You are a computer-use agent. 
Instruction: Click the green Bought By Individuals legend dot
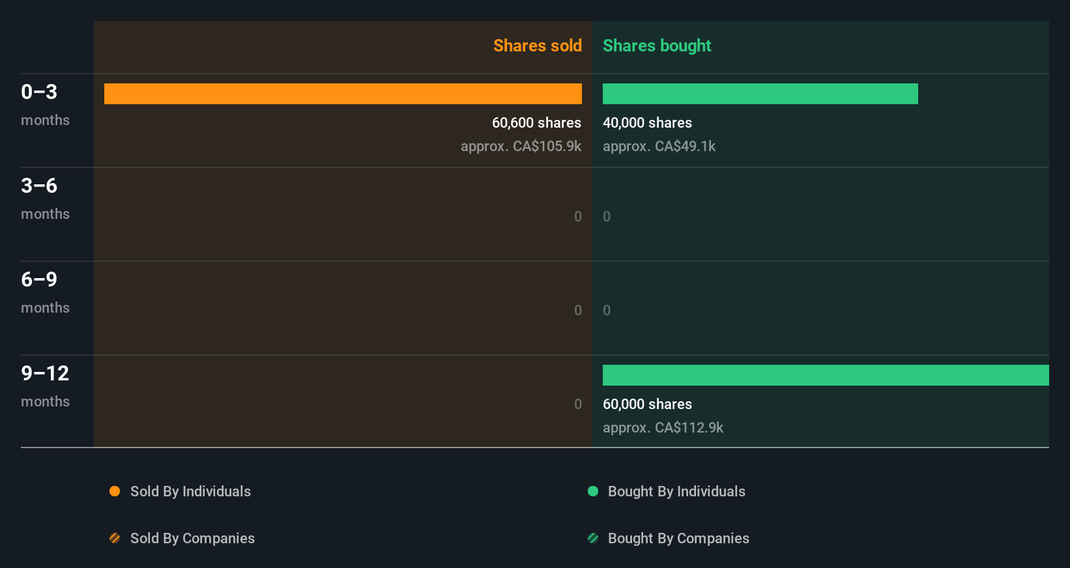pos(593,491)
